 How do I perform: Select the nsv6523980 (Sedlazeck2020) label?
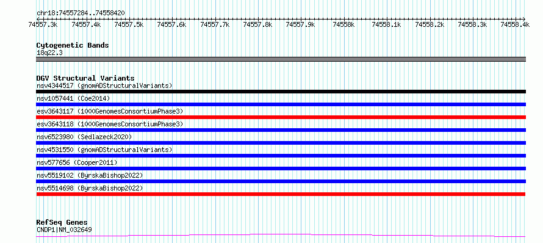click(84, 137)
